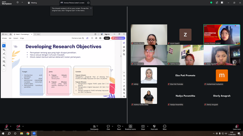Click Acrobat upload cloud icon
The width and height of the screenshot is (243, 136).
point(96,38)
